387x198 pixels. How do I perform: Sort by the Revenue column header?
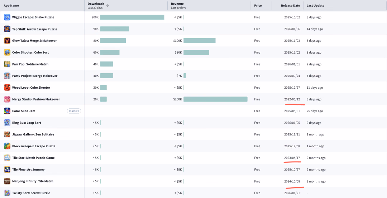pyautogui.click(x=177, y=4)
